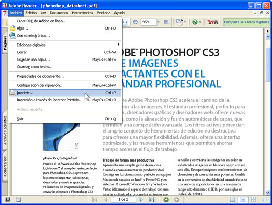
Task: Click the rotate view pages icon
Action: (x=179, y=22)
